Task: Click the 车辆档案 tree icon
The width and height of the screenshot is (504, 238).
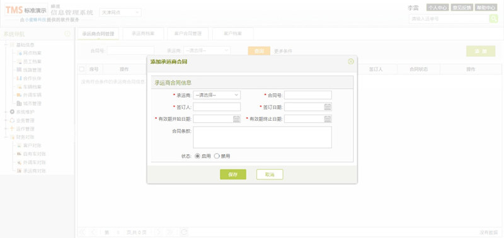Action: click(x=20, y=87)
